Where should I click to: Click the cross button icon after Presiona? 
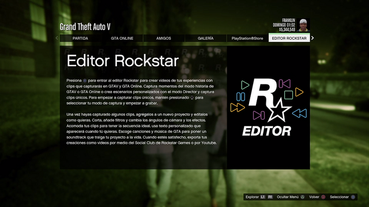click(85, 80)
